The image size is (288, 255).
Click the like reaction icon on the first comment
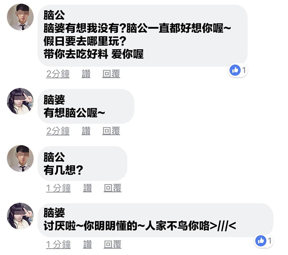(x=235, y=70)
